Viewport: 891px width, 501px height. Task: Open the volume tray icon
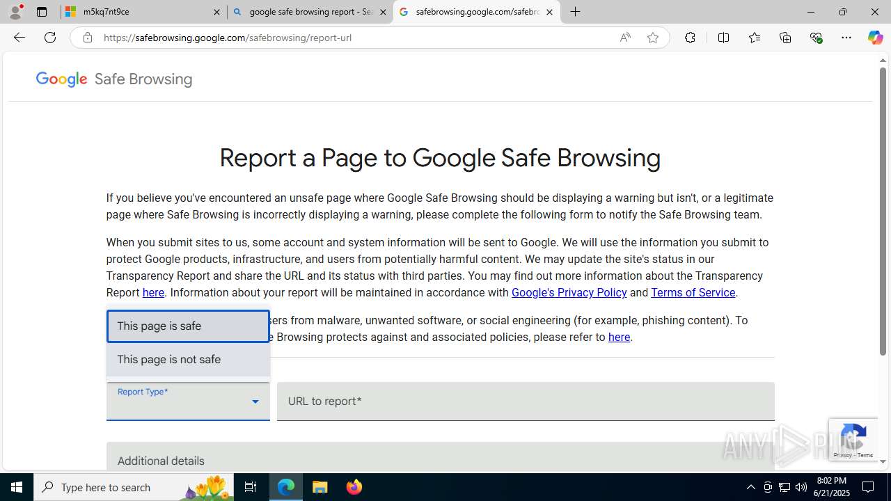coord(801,487)
